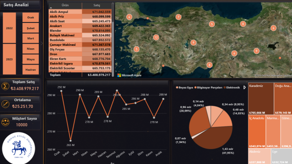The height and width of the screenshot is (164, 292).
Task: Click the Kasım 278 M data point
Action: click(154, 117)
